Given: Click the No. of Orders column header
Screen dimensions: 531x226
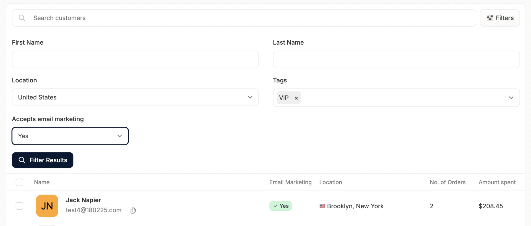Looking at the screenshot, I should click(447, 182).
